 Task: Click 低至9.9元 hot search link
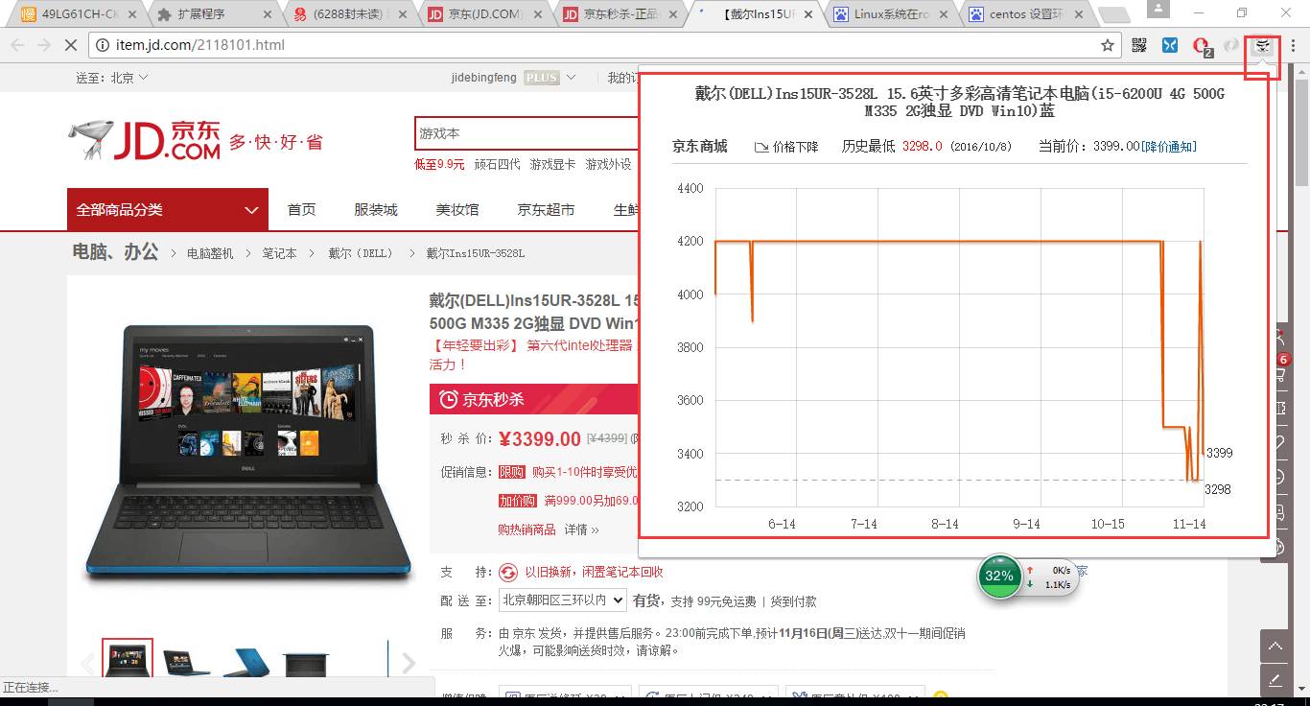[x=439, y=164]
